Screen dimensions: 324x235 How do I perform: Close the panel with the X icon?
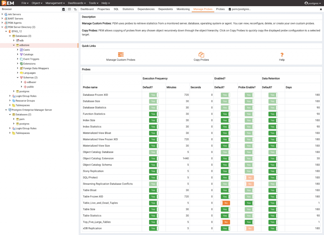coord(321,9)
